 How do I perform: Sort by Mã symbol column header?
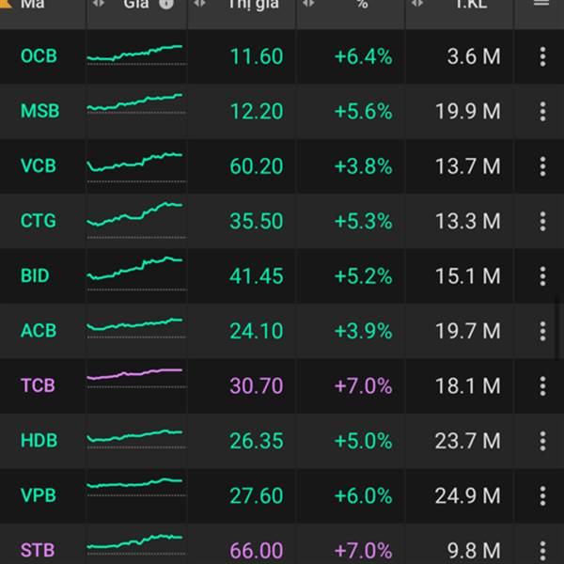(33, 4)
